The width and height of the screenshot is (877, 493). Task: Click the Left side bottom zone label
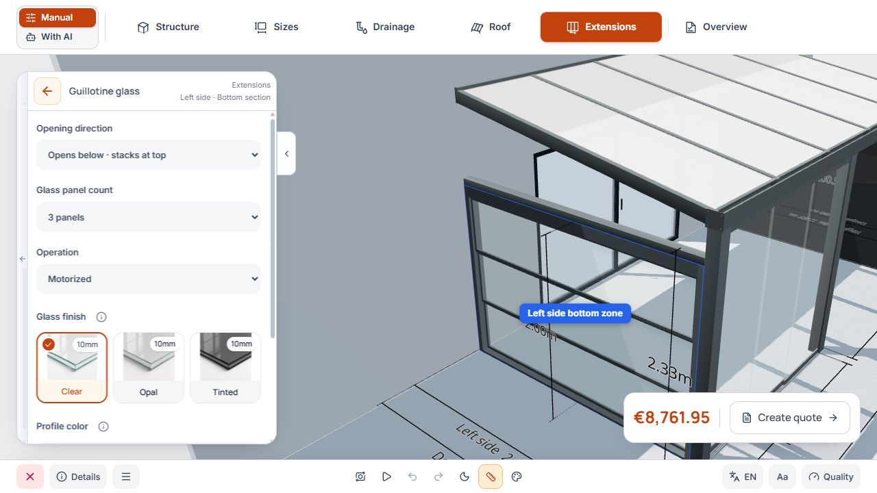[x=575, y=313]
